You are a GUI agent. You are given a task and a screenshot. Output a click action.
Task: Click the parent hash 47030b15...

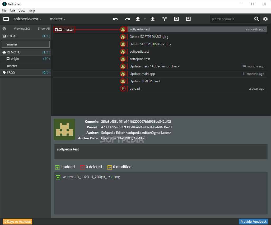pyautogui.click(x=136, y=127)
